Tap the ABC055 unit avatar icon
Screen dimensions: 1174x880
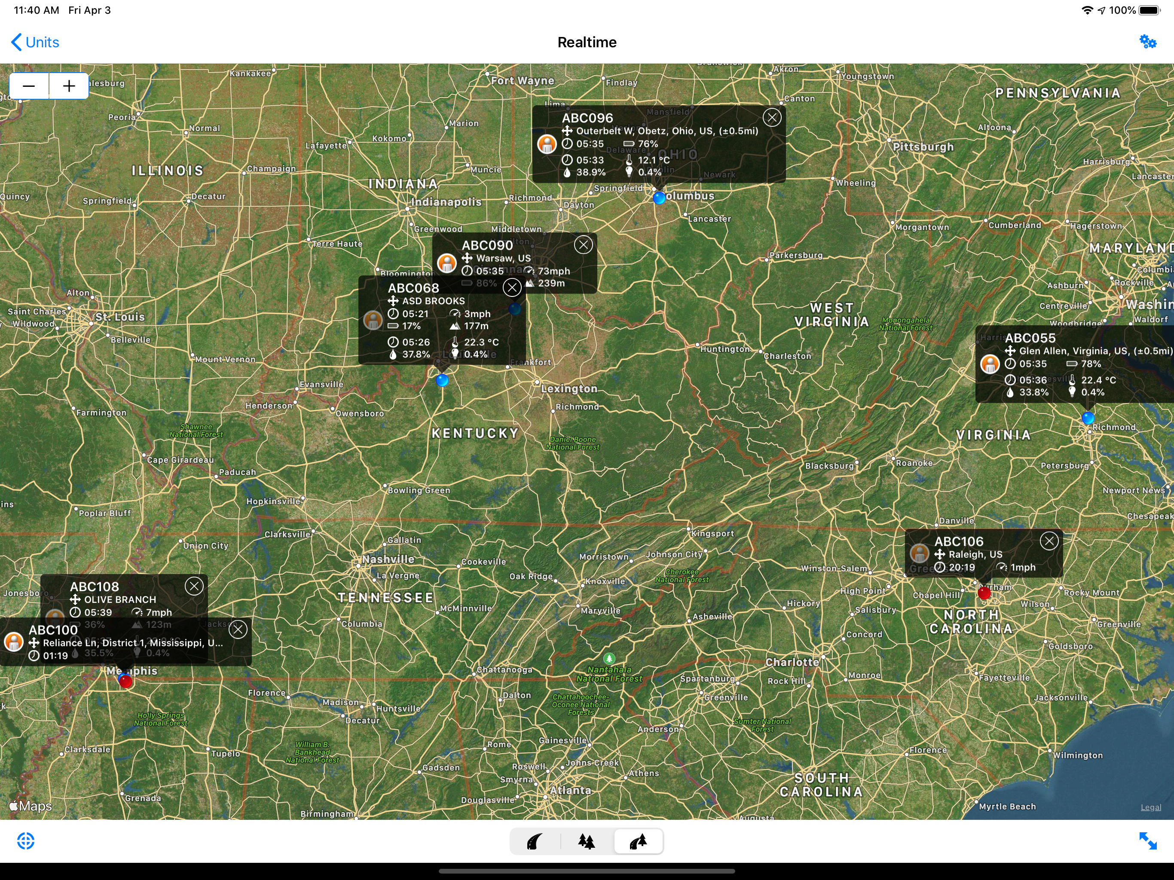(990, 364)
